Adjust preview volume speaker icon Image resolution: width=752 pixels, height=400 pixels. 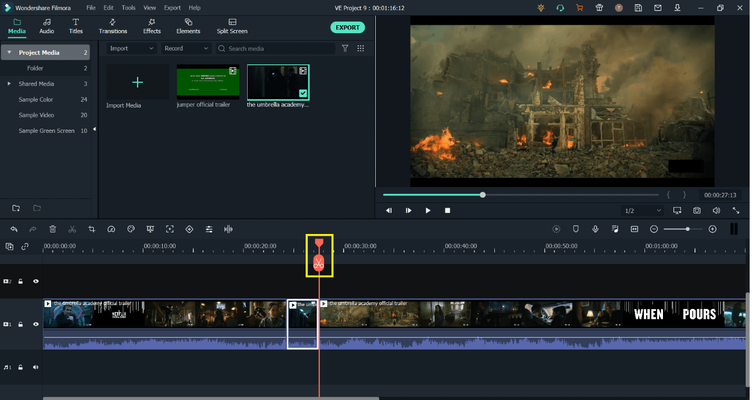click(x=716, y=210)
